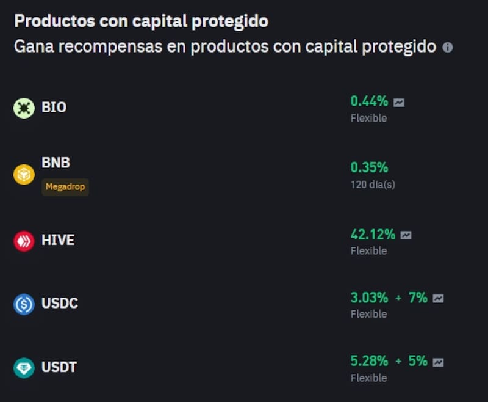Click the Megadrop tag under BNB
Viewport: 488px width, 402px height.
tap(65, 187)
